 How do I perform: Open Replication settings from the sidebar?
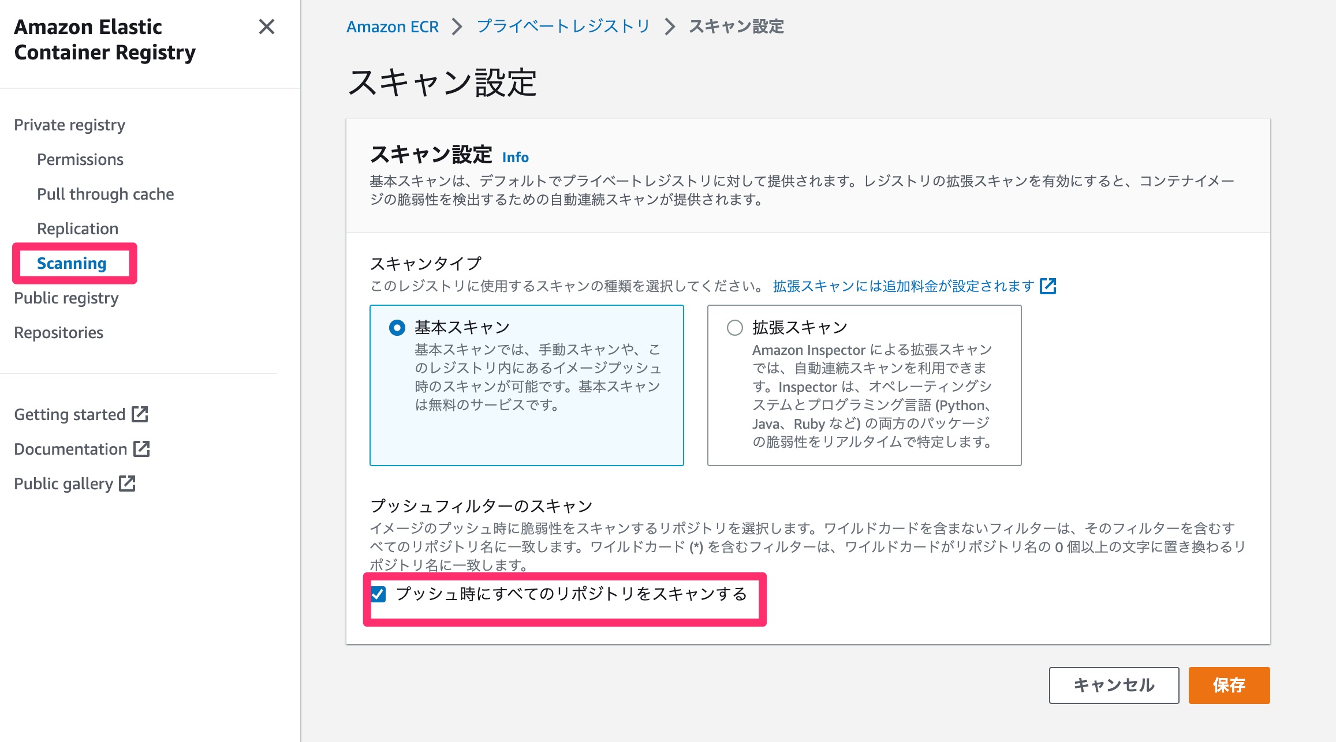pos(77,228)
